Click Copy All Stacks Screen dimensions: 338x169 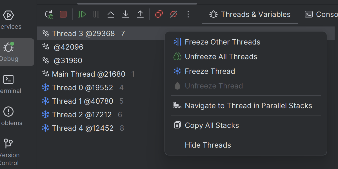(x=212, y=125)
